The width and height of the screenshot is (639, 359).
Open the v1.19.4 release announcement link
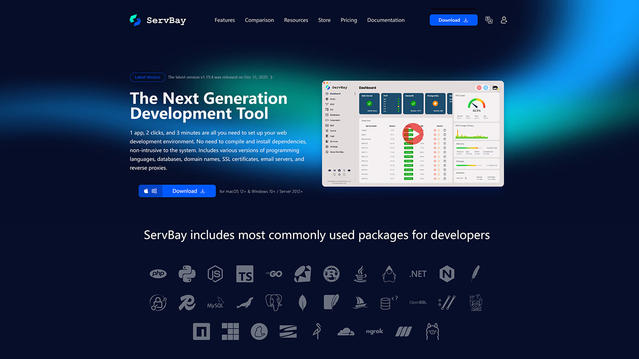[219, 77]
